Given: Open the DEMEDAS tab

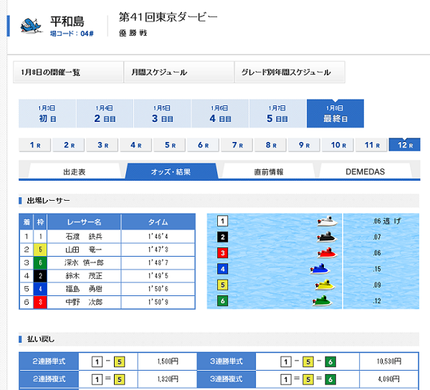Looking at the screenshot, I should [365, 172].
